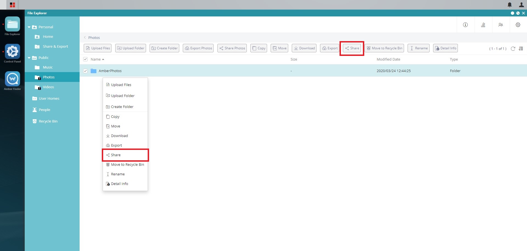This screenshot has height=251, width=527.
Task: Click Create Folder in the toolbar
Action: 164,48
